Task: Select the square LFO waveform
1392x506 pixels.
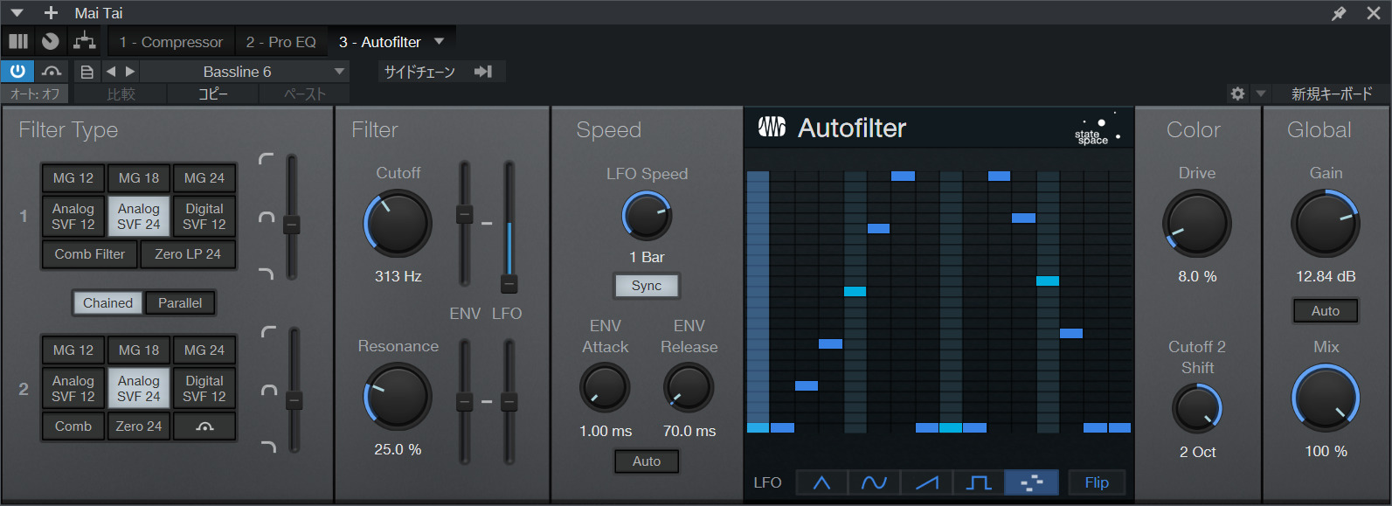Action: (x=979, y=482)
